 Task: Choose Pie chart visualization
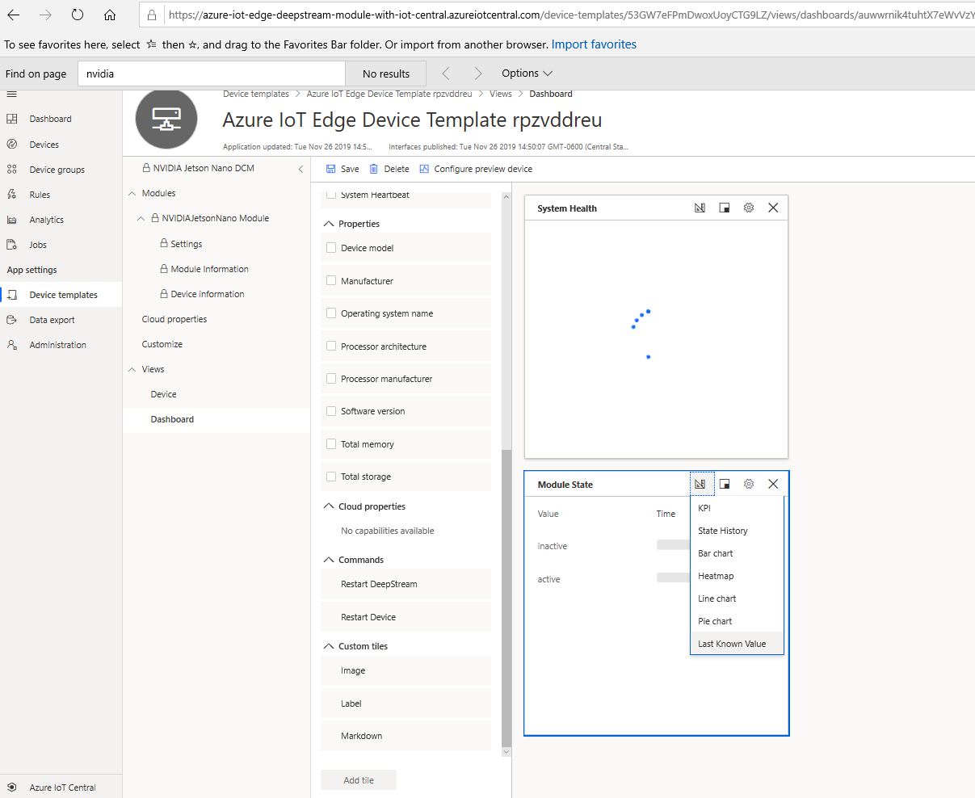point(737,621)
